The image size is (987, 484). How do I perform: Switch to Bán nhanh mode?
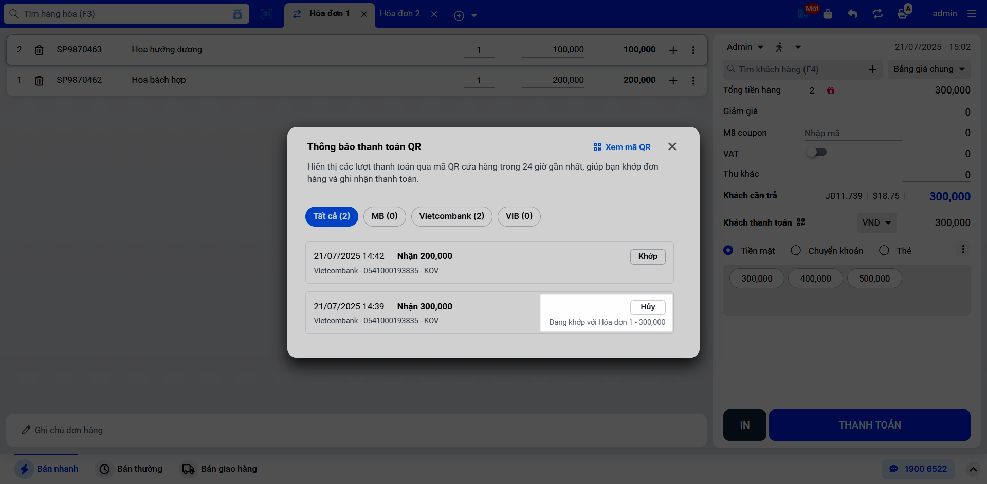pos(47,469)
